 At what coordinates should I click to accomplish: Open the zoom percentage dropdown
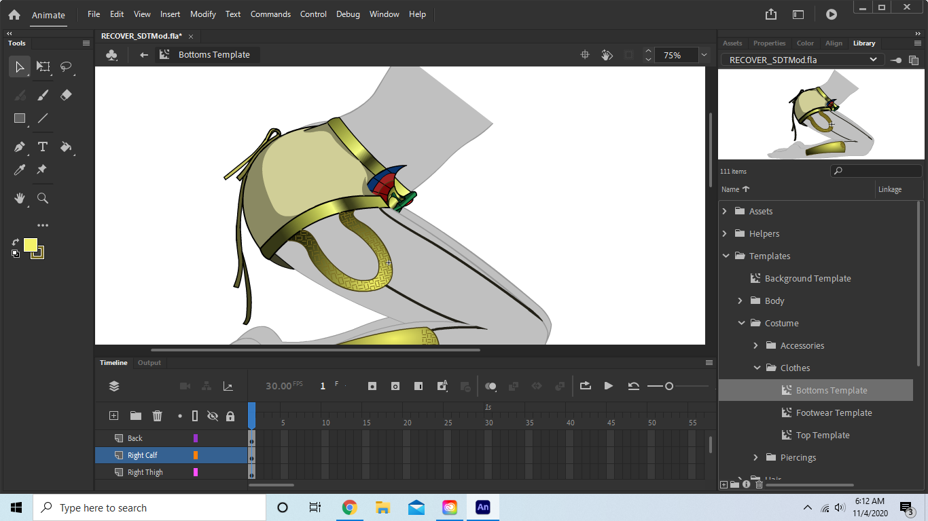click(x=704, y=55)
